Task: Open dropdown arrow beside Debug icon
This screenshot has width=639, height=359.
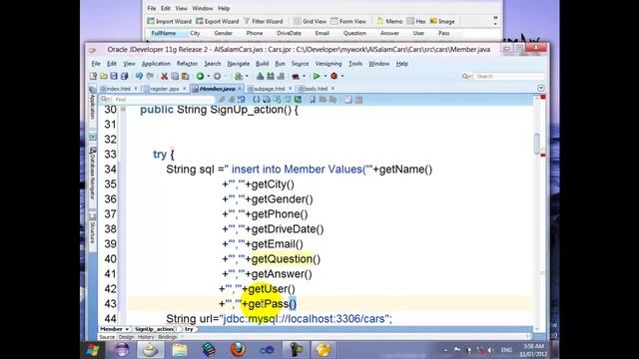Action: (x=342, y=76)
